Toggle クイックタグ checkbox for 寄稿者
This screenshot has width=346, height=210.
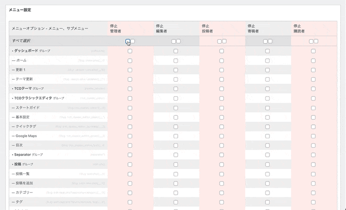point(267,126)
